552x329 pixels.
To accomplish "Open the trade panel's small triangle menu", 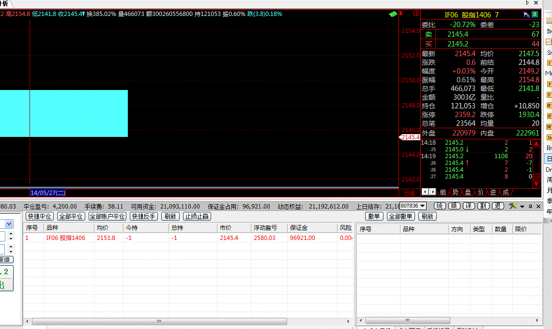I will [522, 207].
